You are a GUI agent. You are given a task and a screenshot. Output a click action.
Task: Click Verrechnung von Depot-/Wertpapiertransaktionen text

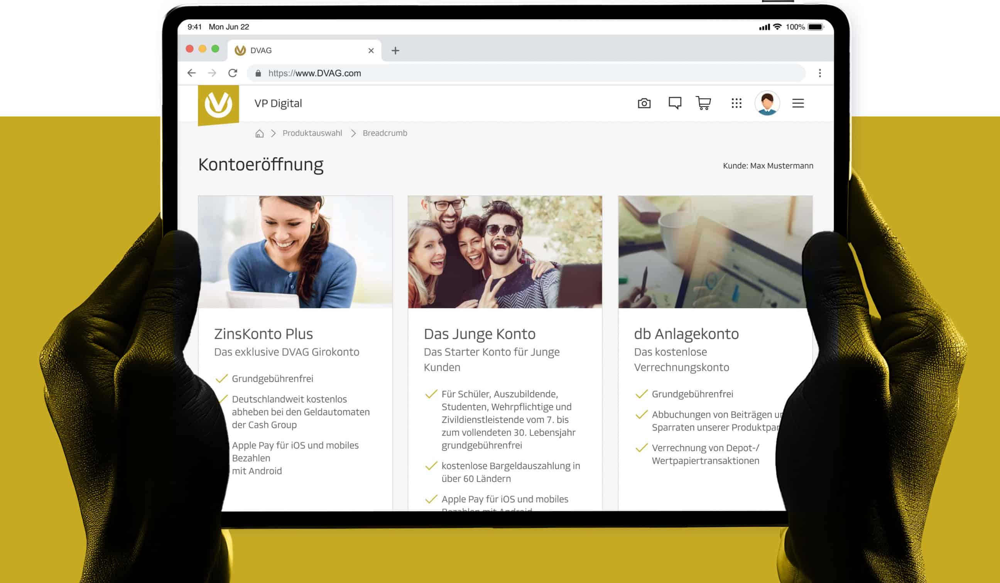pos(706,455)
